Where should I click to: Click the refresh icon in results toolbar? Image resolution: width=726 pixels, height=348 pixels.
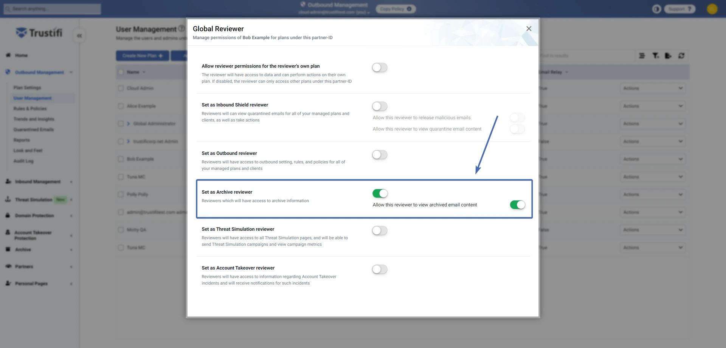(x=681, y=56)
